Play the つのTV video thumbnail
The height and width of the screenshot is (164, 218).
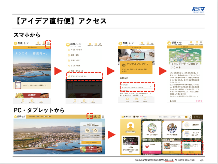(x=131, y=141)
